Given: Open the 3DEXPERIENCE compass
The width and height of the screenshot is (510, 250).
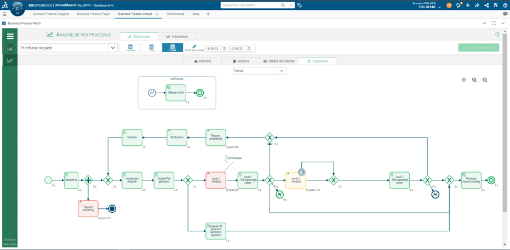Looking at the screenshot, I should (x=17, y=9).
